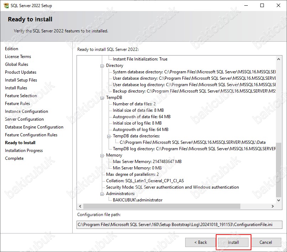Click the Configuration file path field
Screen dimensions: 287x252
pos(179,225)
